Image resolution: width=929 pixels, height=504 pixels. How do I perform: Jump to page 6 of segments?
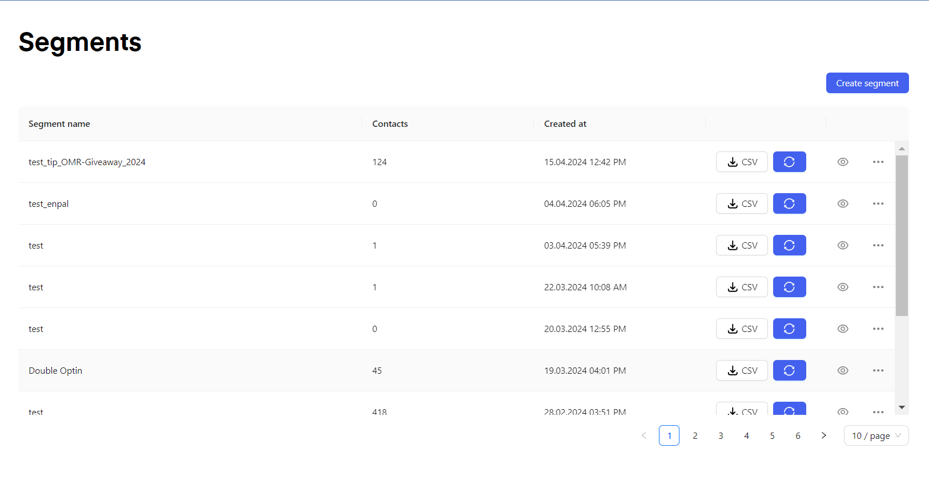[798, 435]
